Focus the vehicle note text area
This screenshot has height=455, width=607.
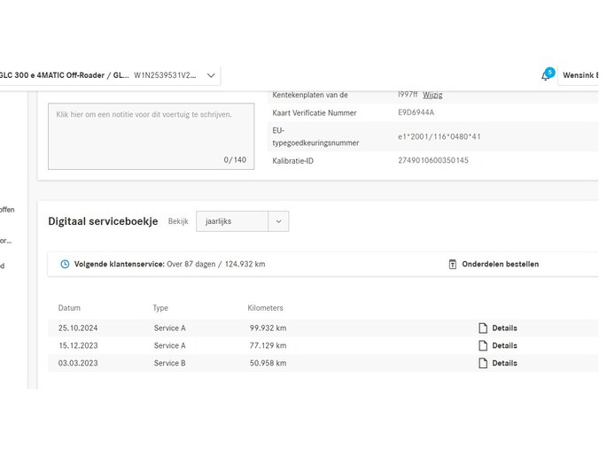pos(151,135)
